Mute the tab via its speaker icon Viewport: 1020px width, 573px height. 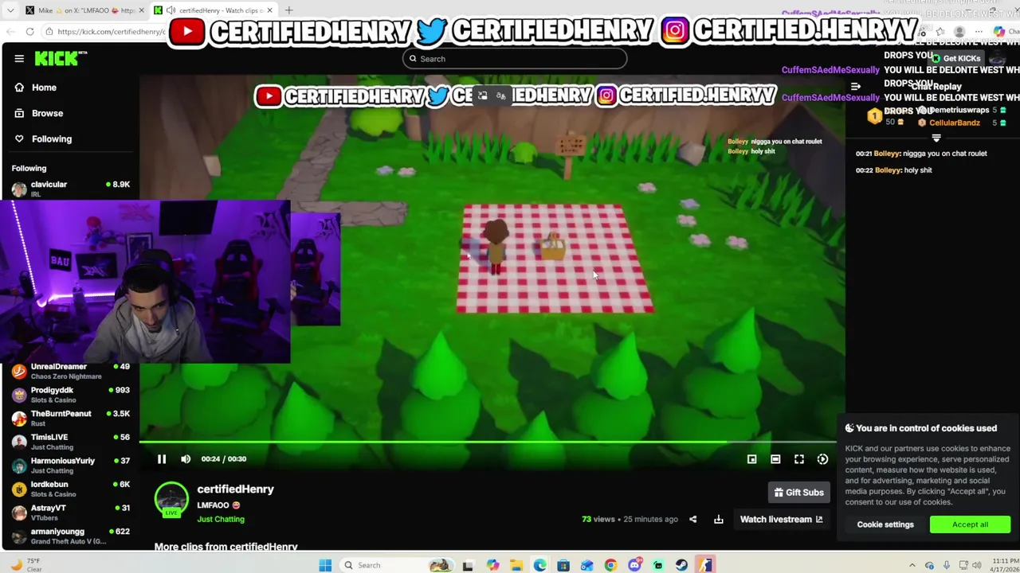point(171,10)
